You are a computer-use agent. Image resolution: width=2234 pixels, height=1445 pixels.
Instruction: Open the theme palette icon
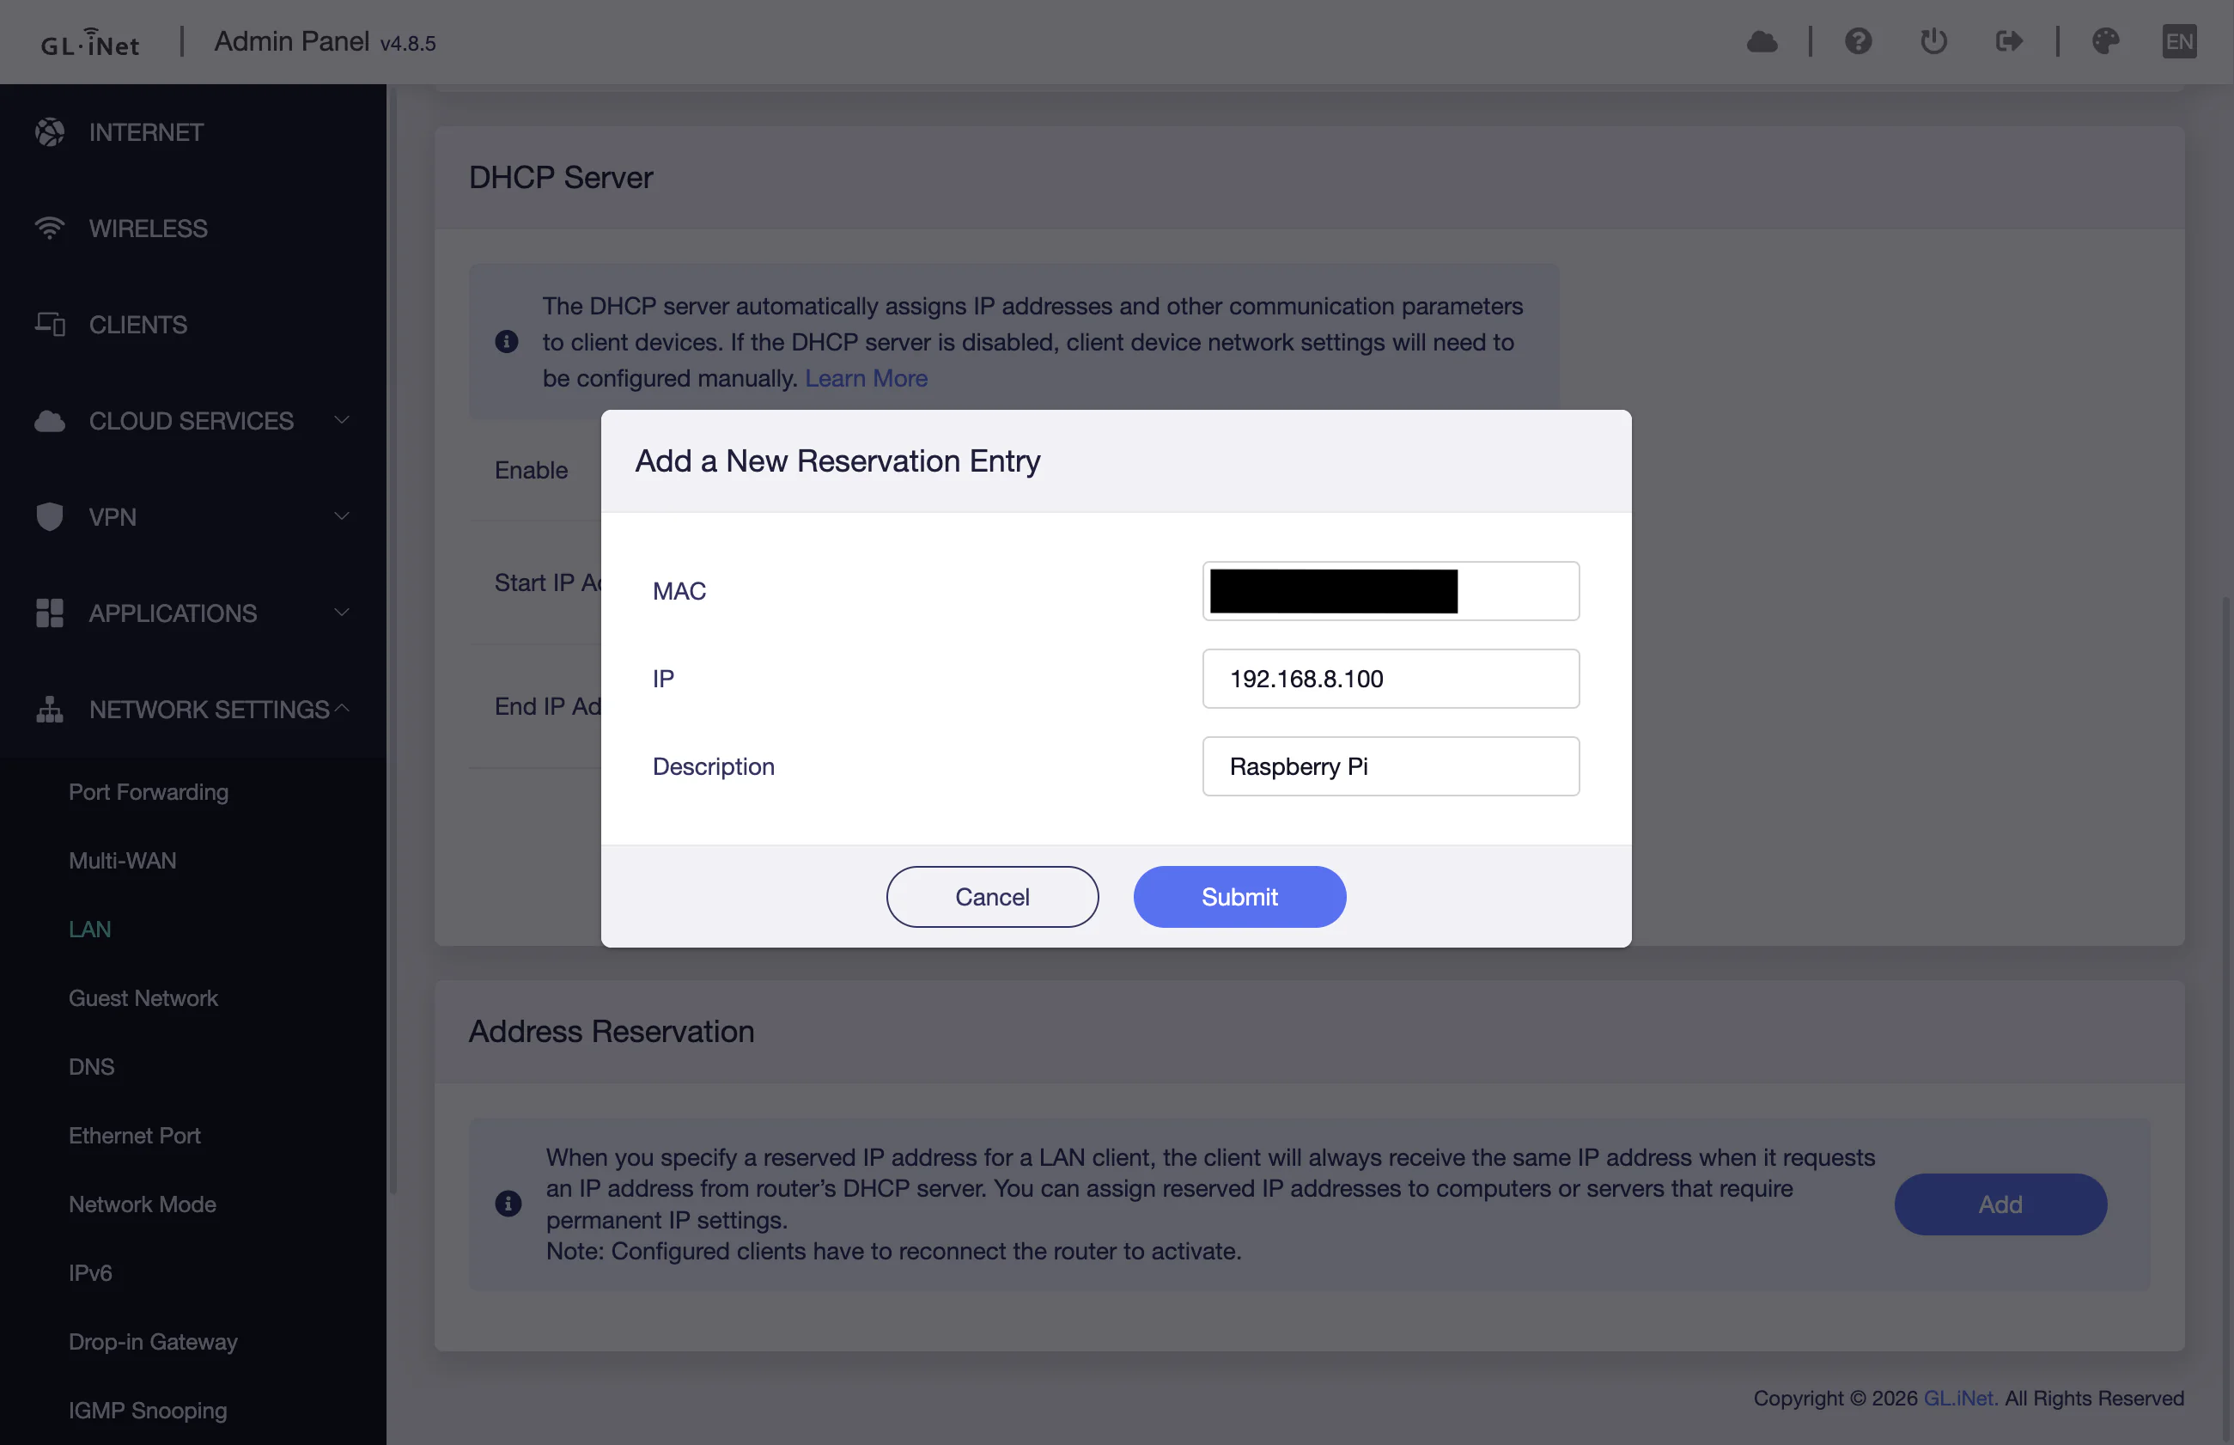point(2105,41)
